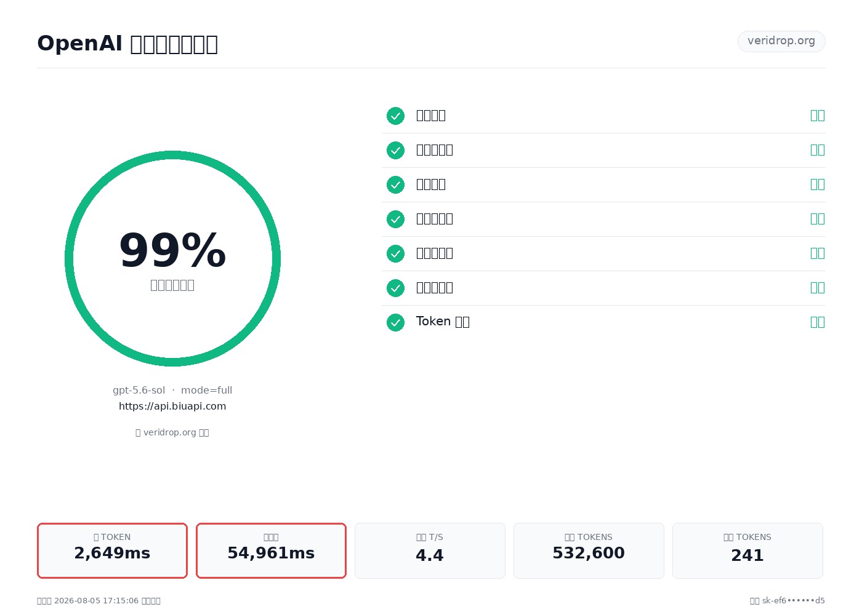Click the third green check icon in checklist
This screenshot has height=615, width=862.
pyautogui.click(x=395, y=184)
